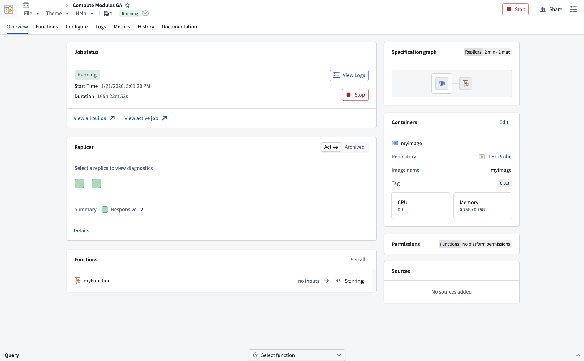Open the File menu dropdown
This screenshot has width=584, height=361.
(31, 13)
